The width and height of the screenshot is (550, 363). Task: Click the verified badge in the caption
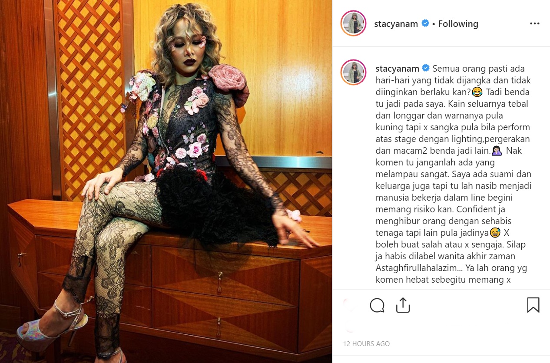[x=426, y=68]
